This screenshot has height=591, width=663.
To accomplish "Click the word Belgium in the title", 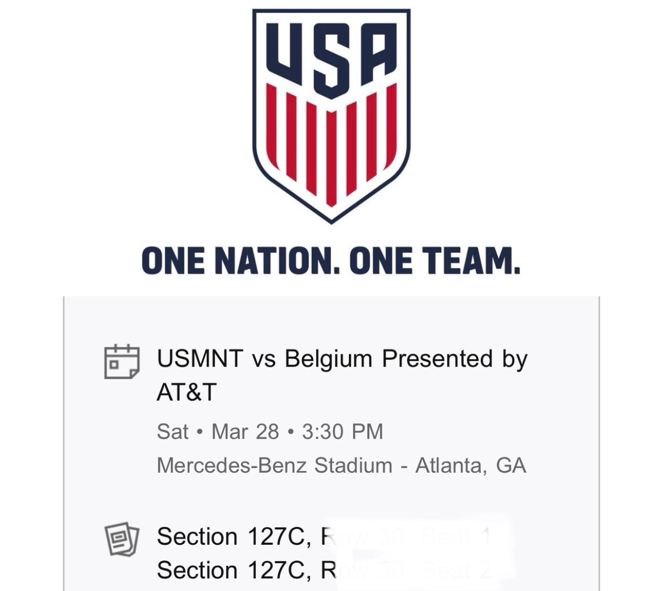I will [x=328, y=359].
